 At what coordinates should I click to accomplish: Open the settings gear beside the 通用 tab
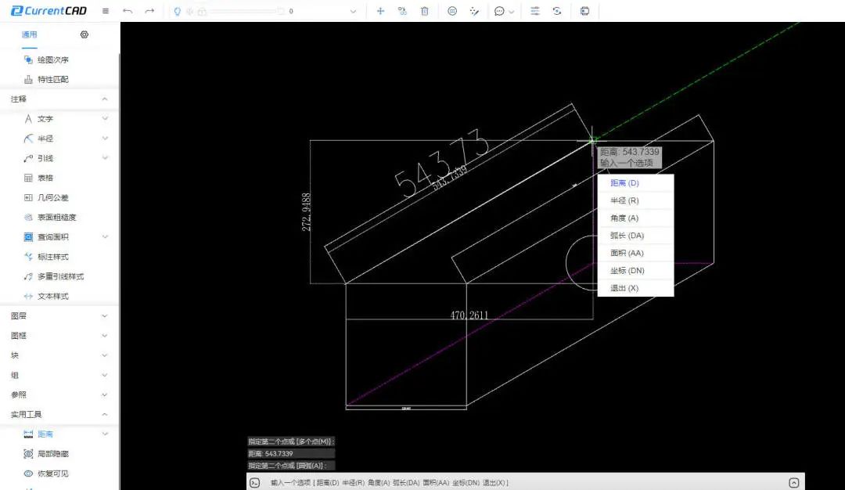point(84,34)
